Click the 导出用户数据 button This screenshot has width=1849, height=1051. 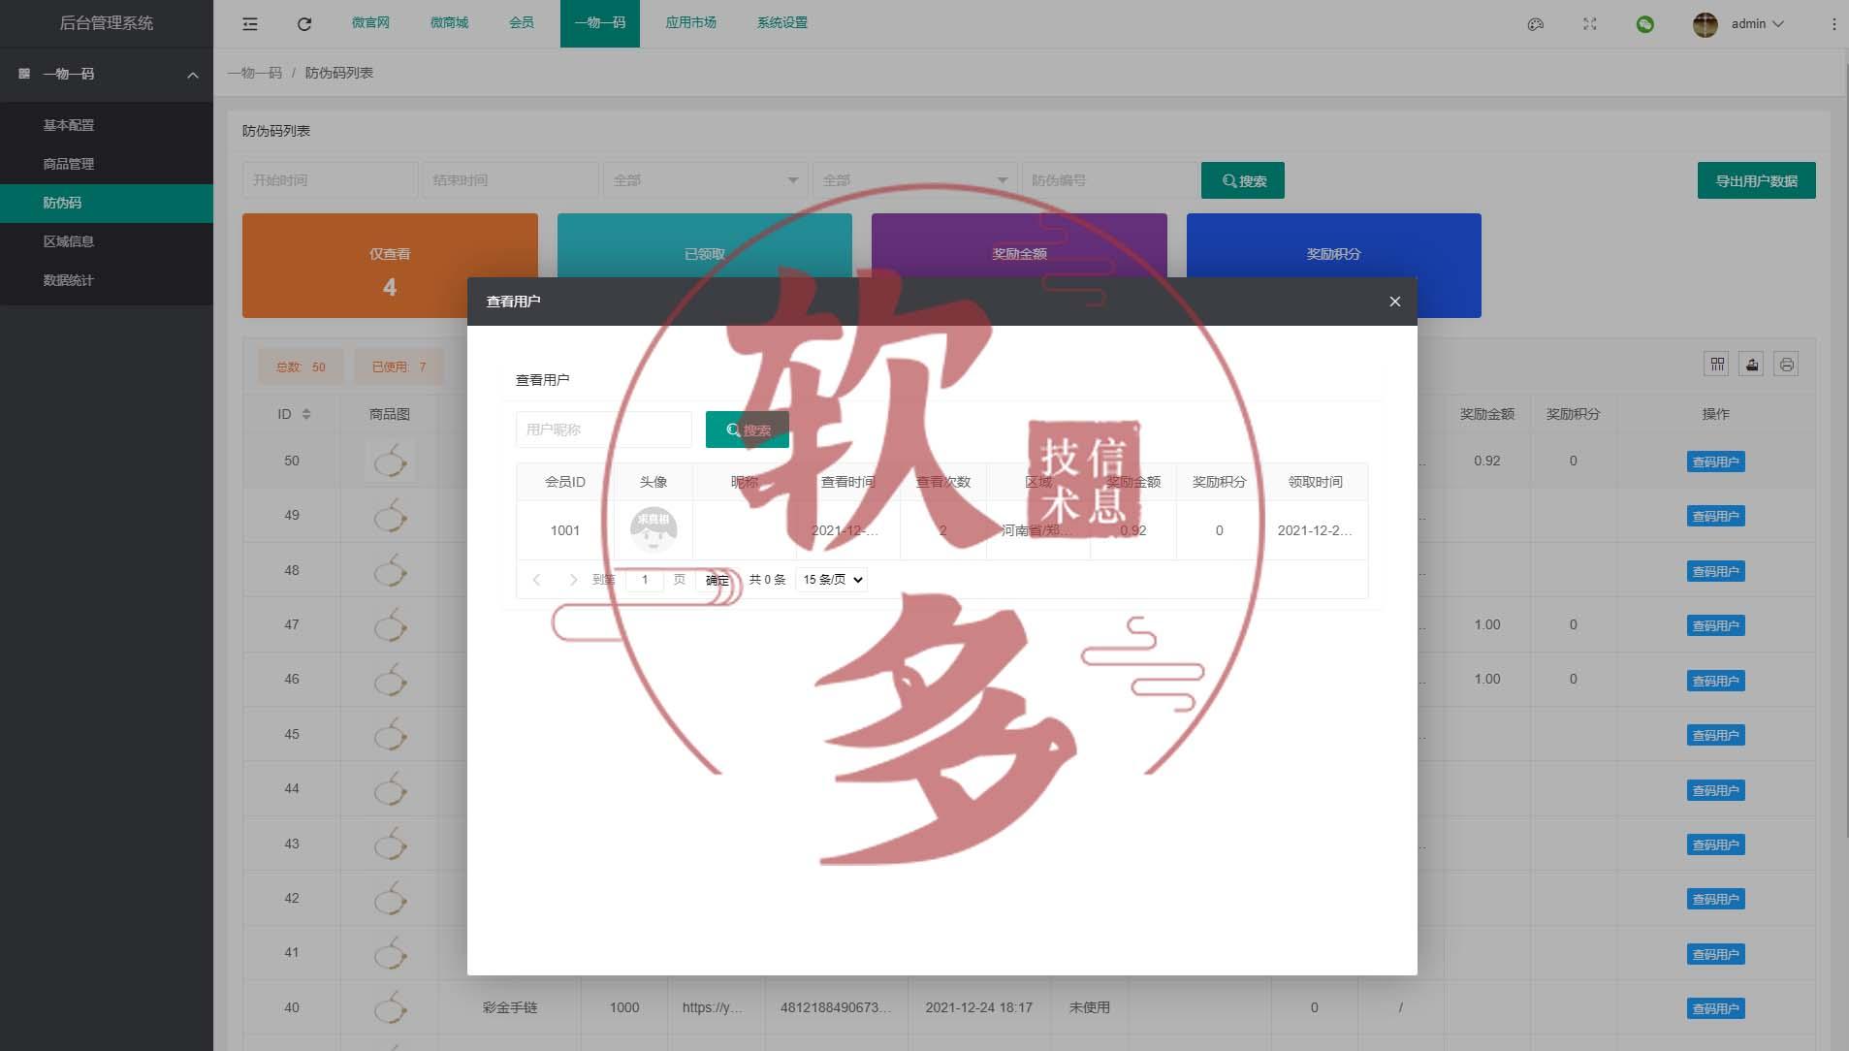(x=1755, y=179)
